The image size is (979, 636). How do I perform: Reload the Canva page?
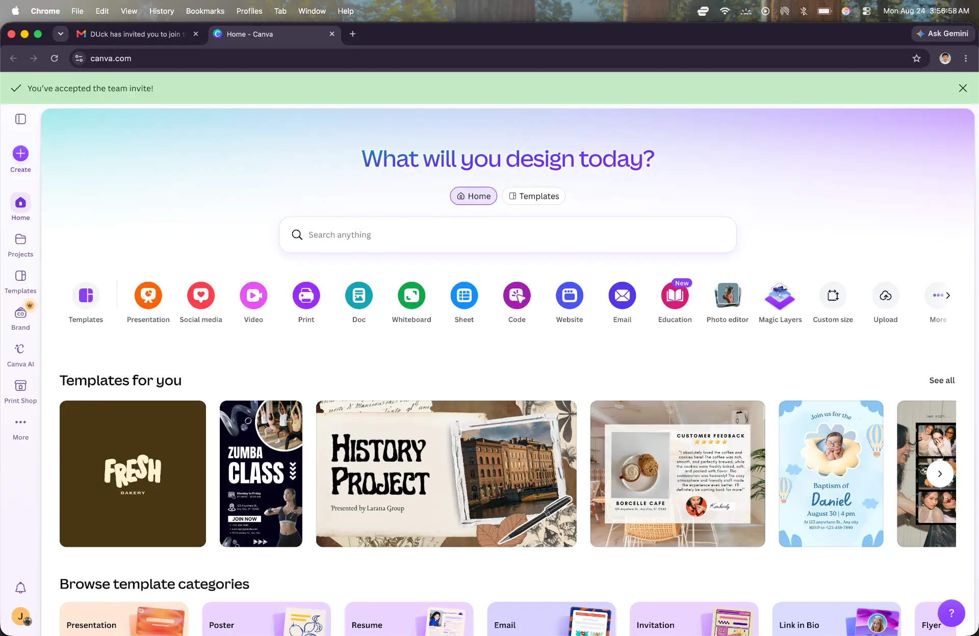point(54,58)
